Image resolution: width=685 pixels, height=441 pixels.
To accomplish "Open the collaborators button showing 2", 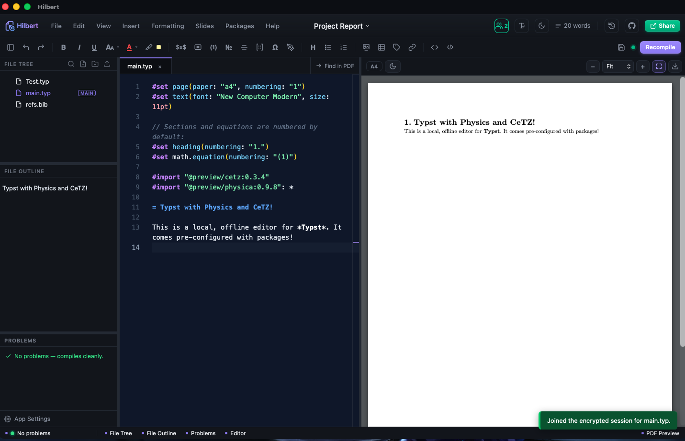I will (502, 26).
